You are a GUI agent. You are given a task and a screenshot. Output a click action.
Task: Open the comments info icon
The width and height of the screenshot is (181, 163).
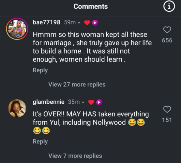point(169,7)
